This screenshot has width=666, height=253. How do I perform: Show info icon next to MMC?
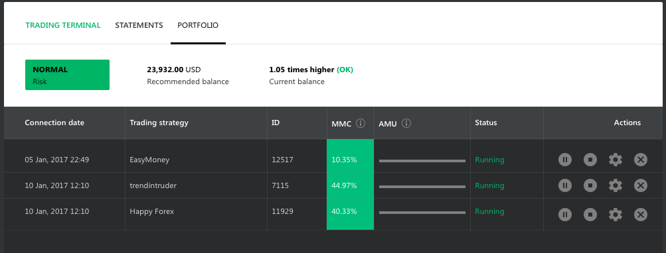361,123
